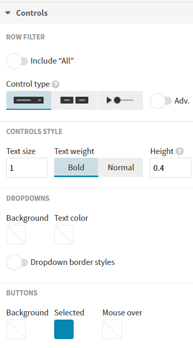Open help icon next to Height
193x348 pixels.
click(x=179, y=151)
